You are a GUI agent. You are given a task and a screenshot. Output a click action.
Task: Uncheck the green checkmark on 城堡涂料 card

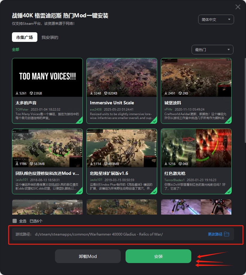pos(228,121)
